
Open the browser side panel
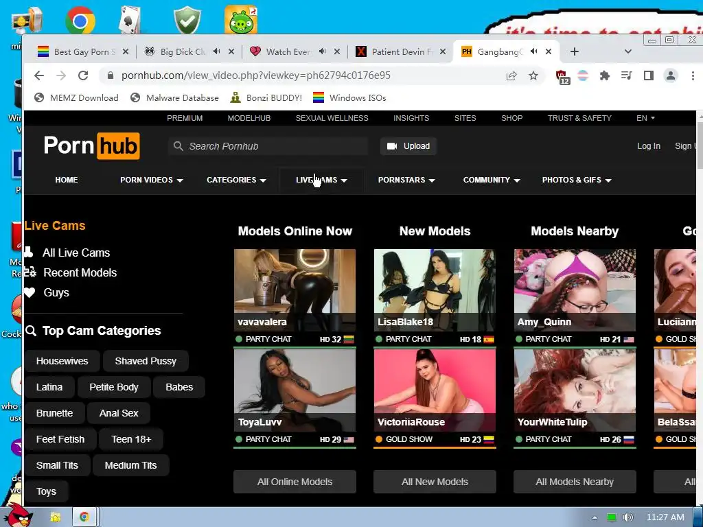(648, 75)
